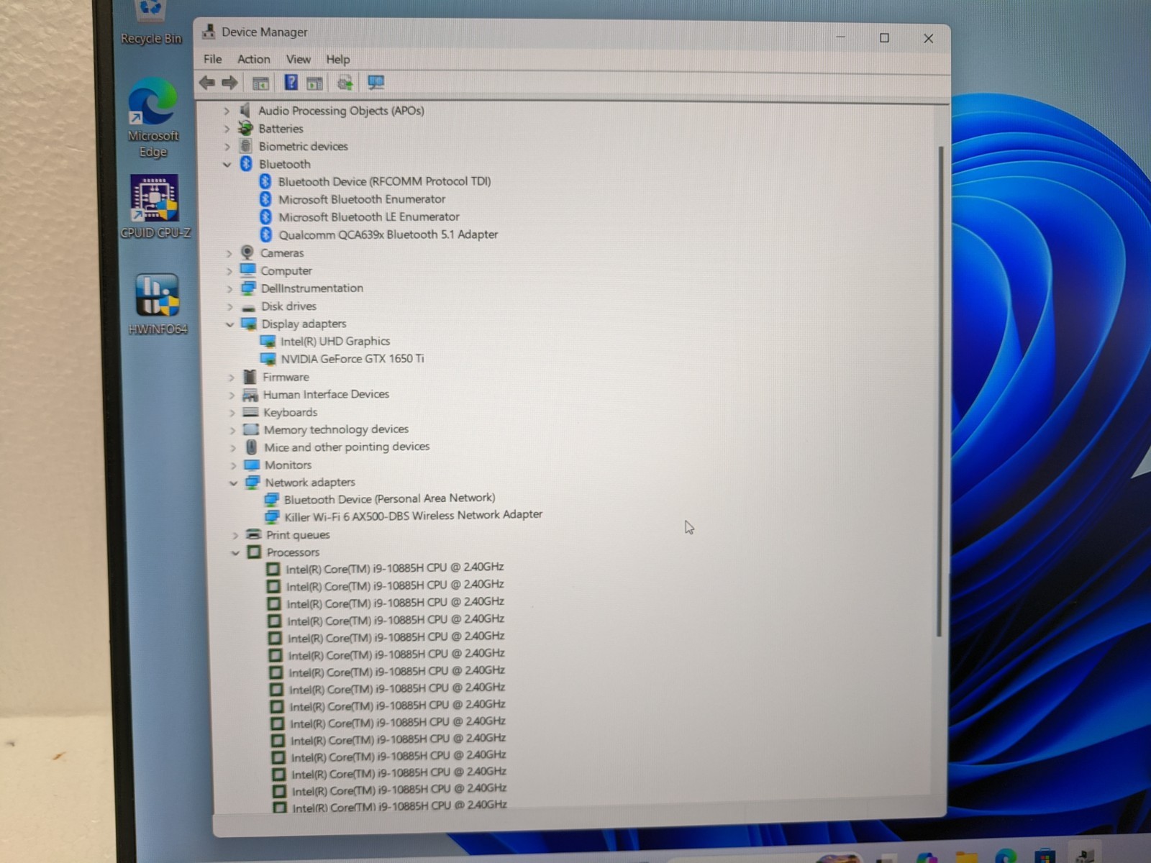
Task: Open the View menu
Action: [299, 59]
